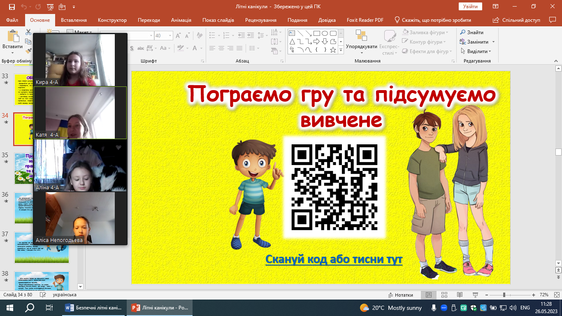Expand the shapes gallery More arrow
Image resolution: width=562 pixels, height=316 pixels.
[x=341, y=50]
